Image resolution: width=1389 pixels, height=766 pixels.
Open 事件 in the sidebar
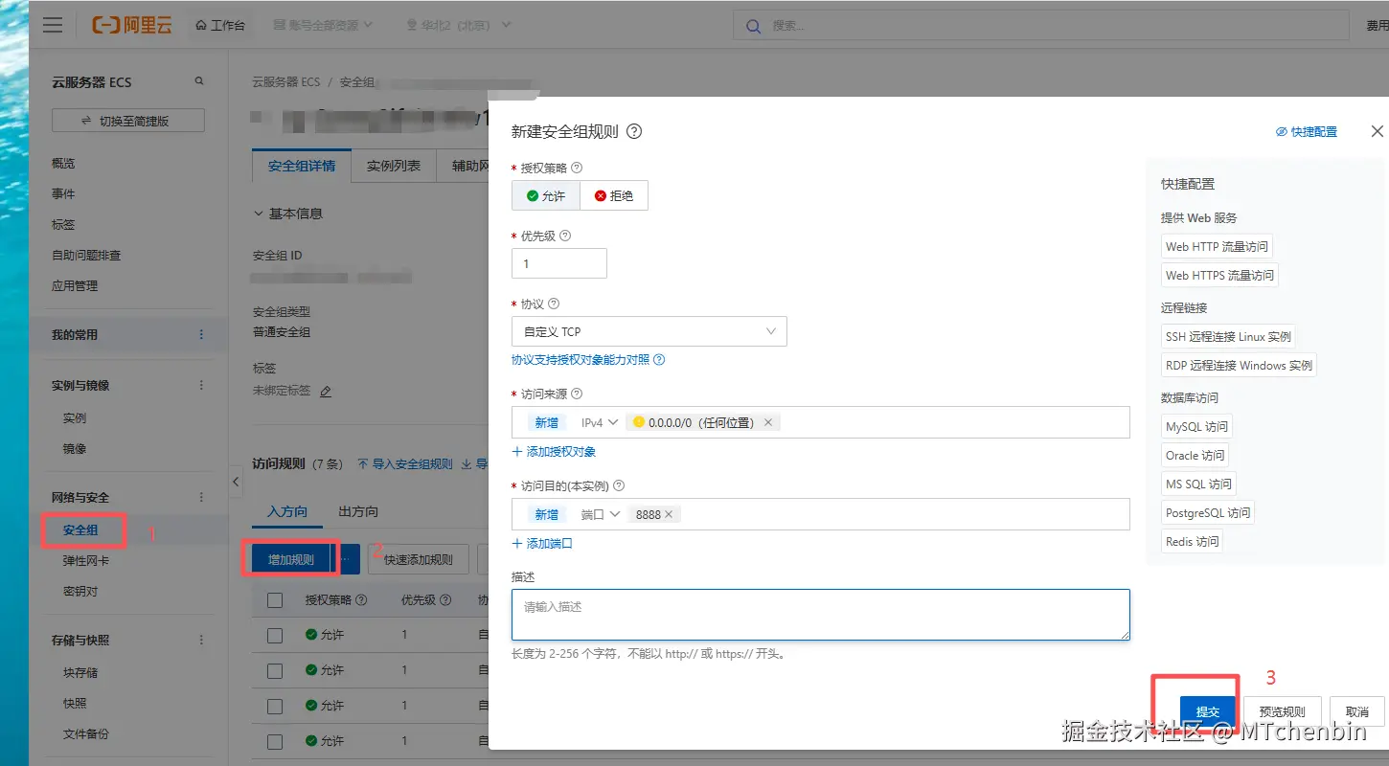[x=63, y=194]
